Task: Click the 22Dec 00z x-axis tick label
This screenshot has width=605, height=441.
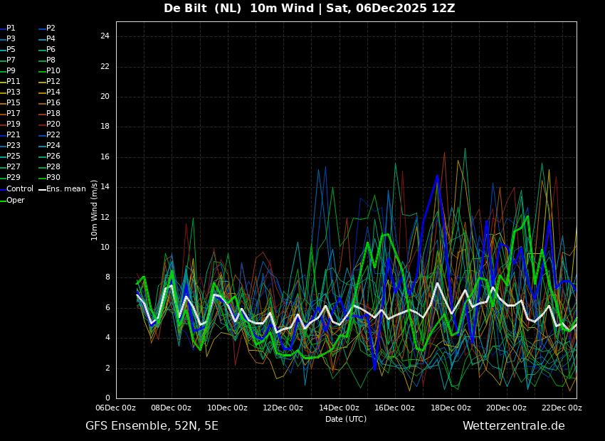Action: (562, 408)
